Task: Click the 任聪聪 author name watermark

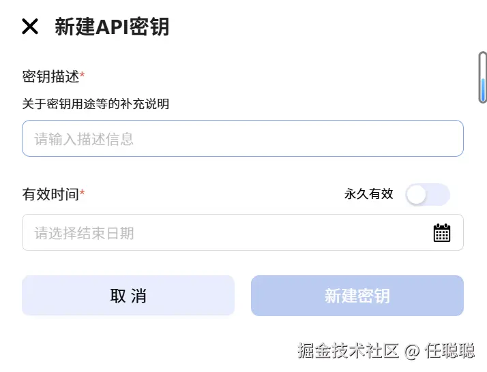Action: pos(449,351)
